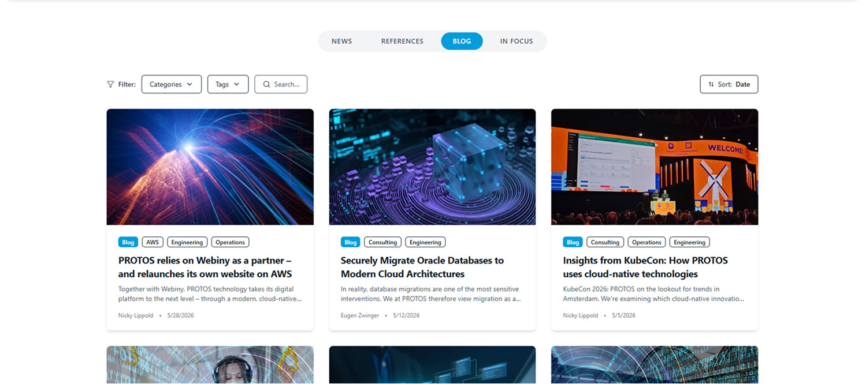Click the AWS tag on Webiny card
Image resolution: width=866 pixels, height=384 pixels.
153,242
